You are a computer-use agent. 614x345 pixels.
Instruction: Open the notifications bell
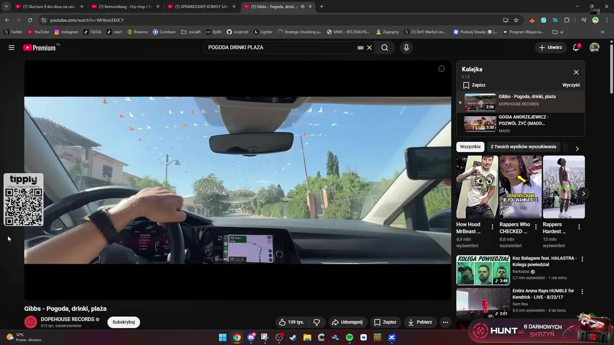[x=577, y=47]
